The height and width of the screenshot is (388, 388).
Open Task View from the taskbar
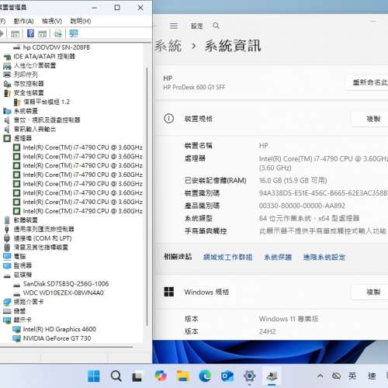click(x=137, y=376)
